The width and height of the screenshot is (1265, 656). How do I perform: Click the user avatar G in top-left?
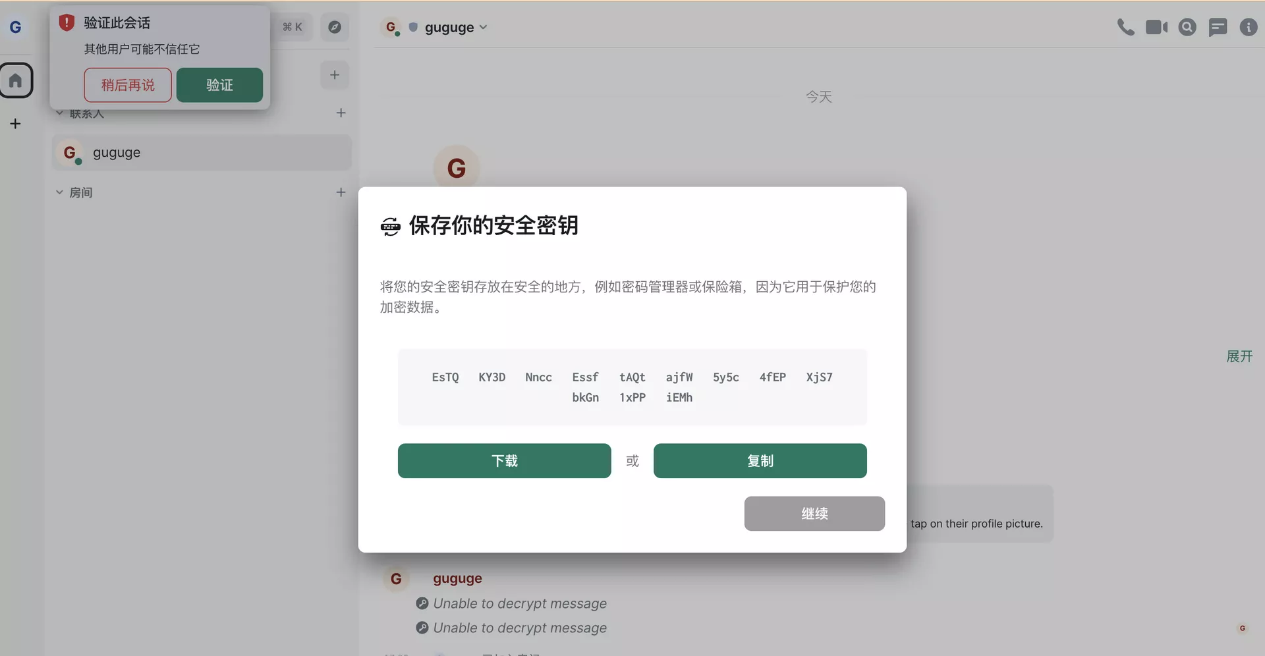[16, 27]
